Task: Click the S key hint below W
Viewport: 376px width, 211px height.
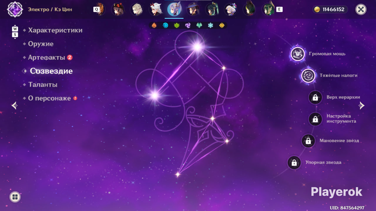Action: click(x=15, y=35)
